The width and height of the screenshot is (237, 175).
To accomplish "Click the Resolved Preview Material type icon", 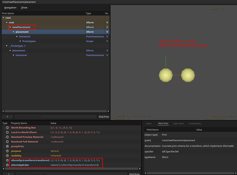I will (7, 137).
